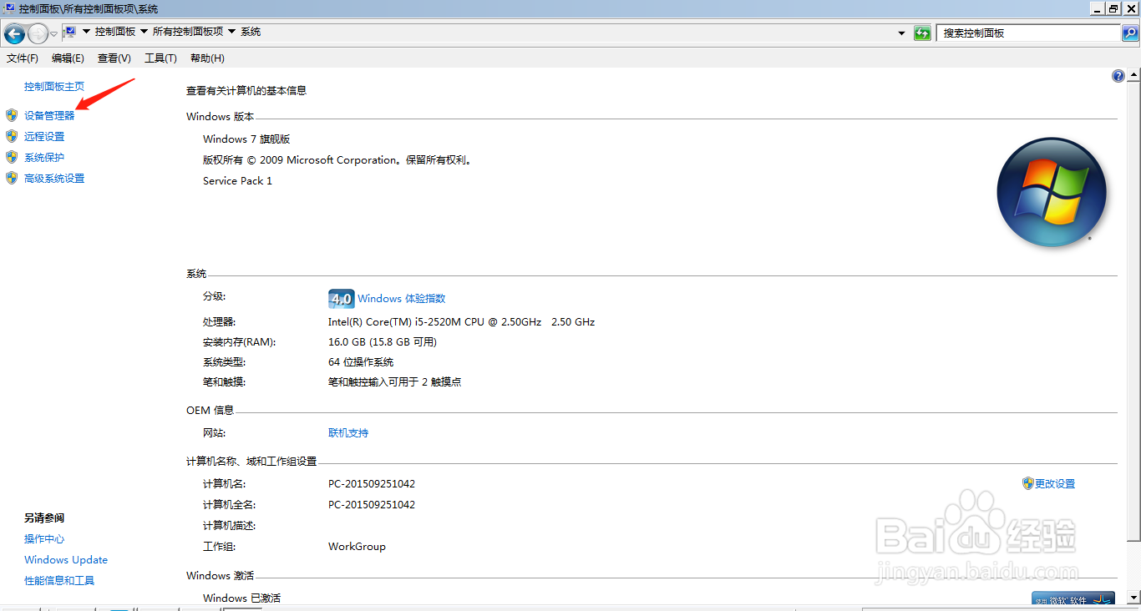The image size is (1141, 611).
Task: Click the 16.0 GB (15.8 GB 可用) memory value
Action: point(383,342)
